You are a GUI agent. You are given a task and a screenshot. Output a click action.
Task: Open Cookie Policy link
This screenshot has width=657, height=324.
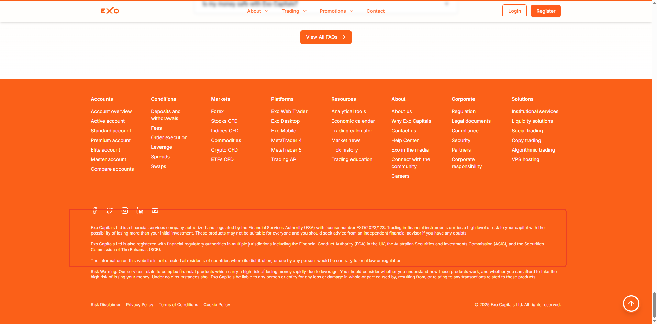[217, 305]
